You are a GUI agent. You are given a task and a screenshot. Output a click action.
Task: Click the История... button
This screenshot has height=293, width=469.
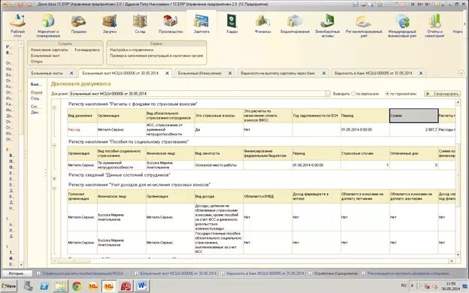(17, 273)
